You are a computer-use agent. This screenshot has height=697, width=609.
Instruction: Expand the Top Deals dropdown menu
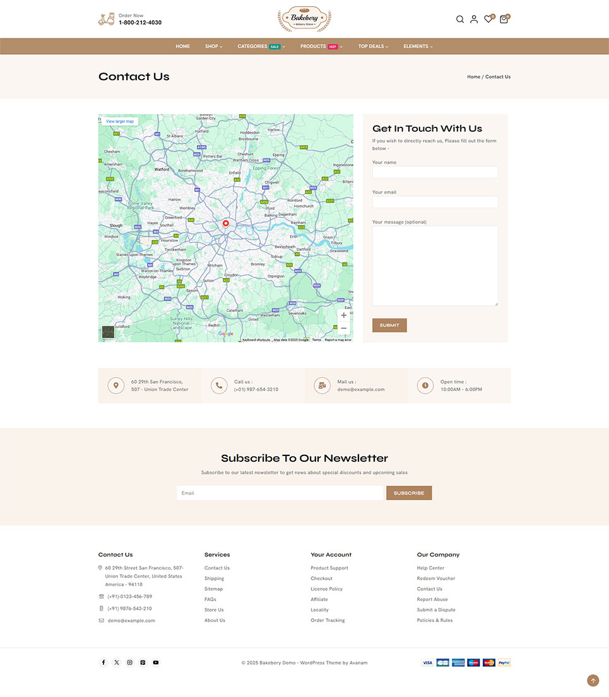tap(373, 47)
